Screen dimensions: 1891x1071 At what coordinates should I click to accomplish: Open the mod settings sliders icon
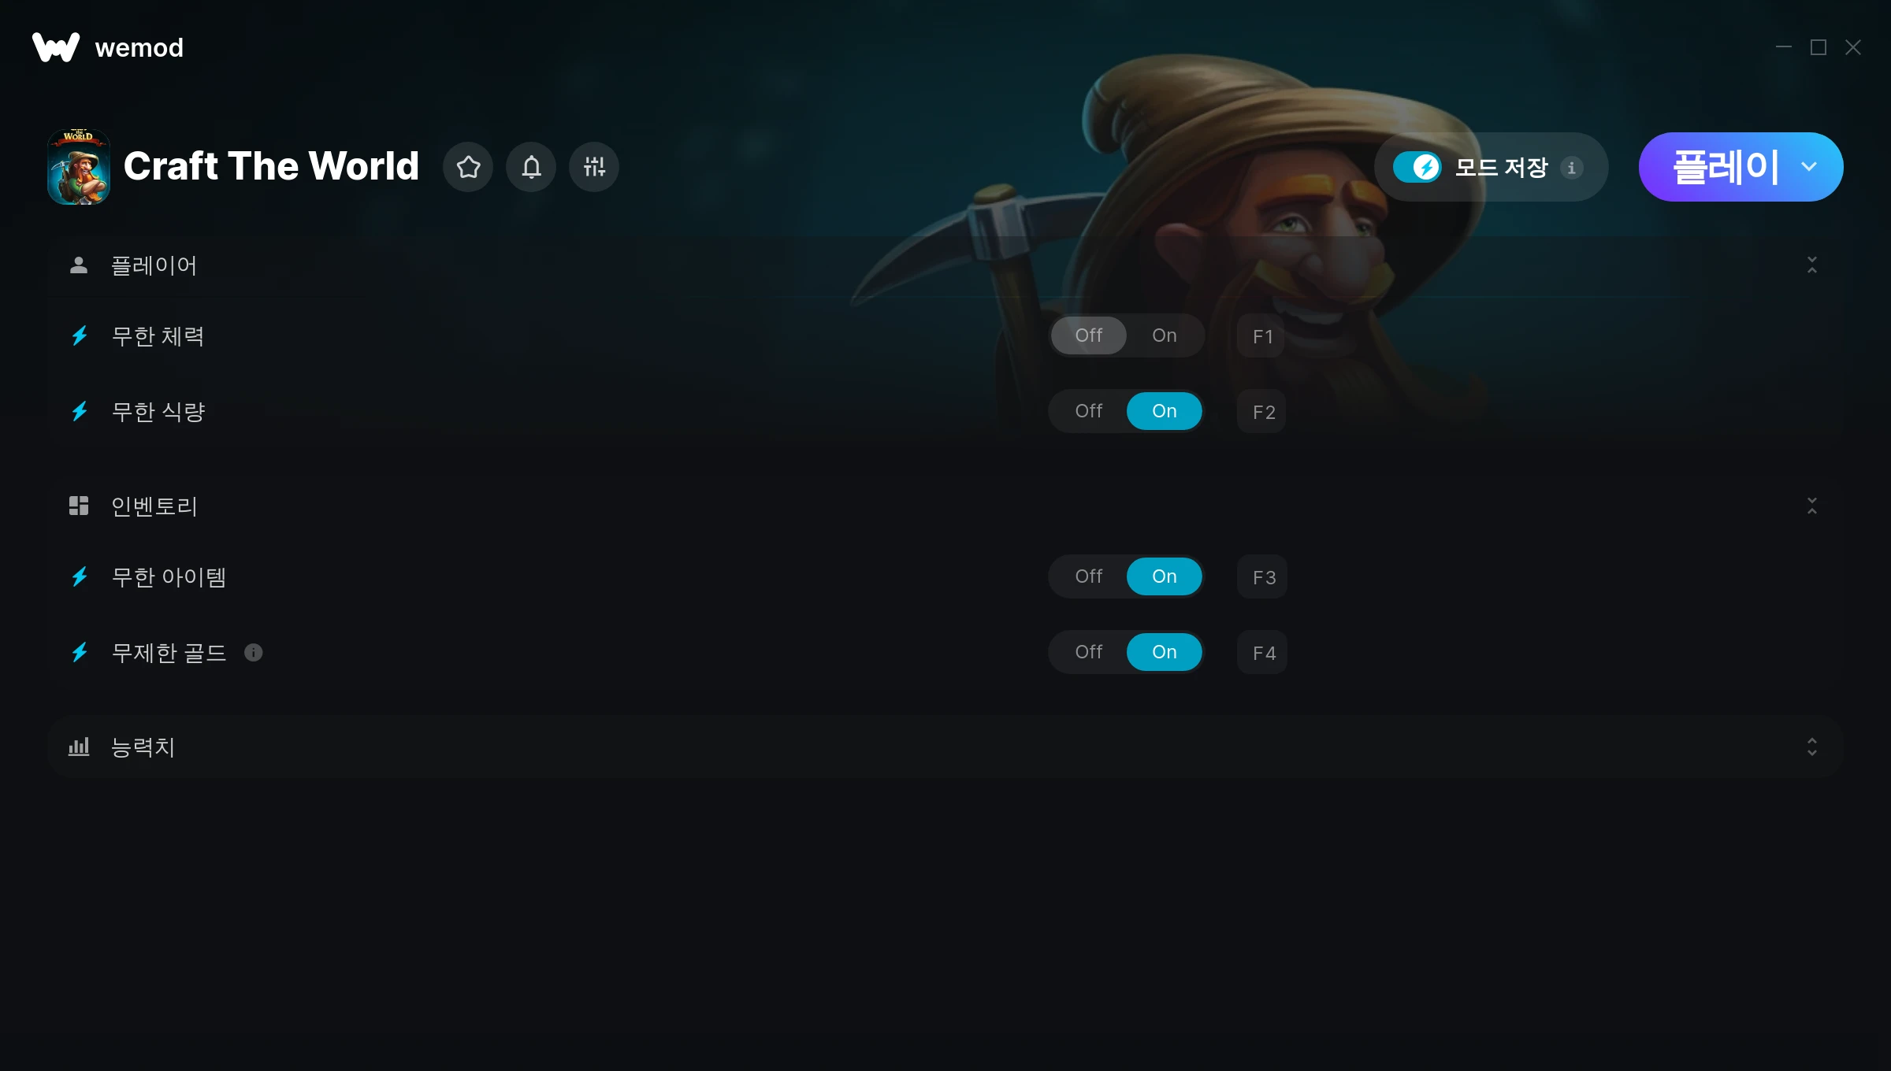coord(594,167)
